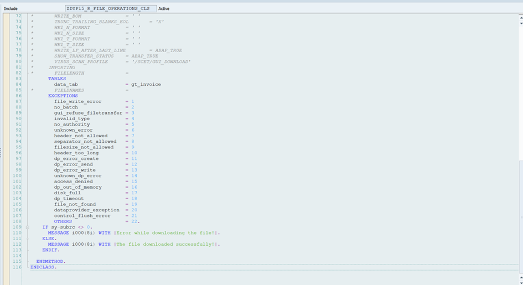The height and width of the screenshot is (285, 523).
Task: Click the EXCEPTIONS keyword
Action: click(x=63, y=96)
